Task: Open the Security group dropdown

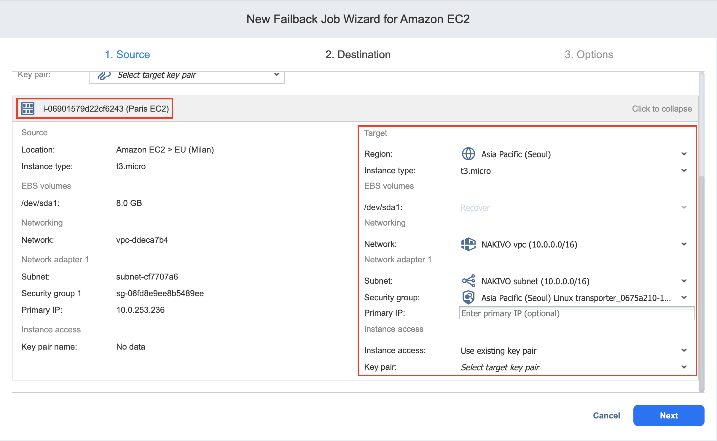Action: click(x=684, y=298)
